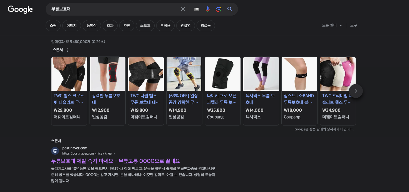The height and width of the screenshot is (192, 409).
Task: Click the TWC 헬스 크로스핏 니슬리브 title link
Action: pyautogui.click(x=68, y=99)
